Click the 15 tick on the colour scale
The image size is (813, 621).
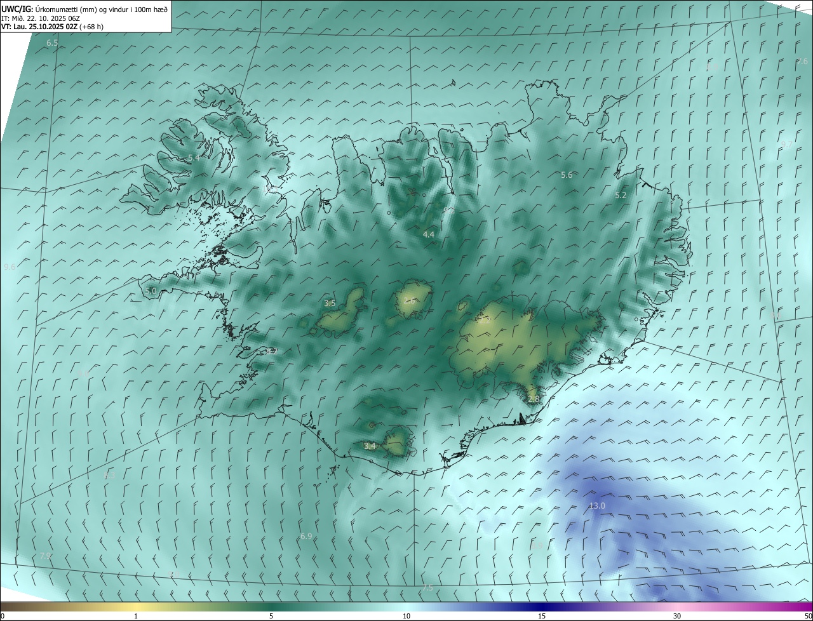(x=542, y=616)
